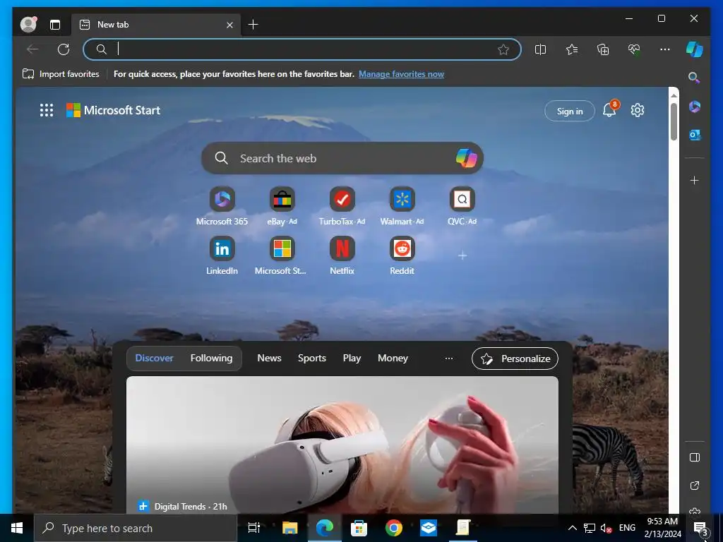Viewport: 723px width, 542px height.
Task: Add a new quick link site
Action: 462,255
